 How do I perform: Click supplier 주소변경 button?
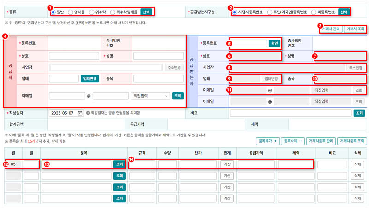pos(174,68)
